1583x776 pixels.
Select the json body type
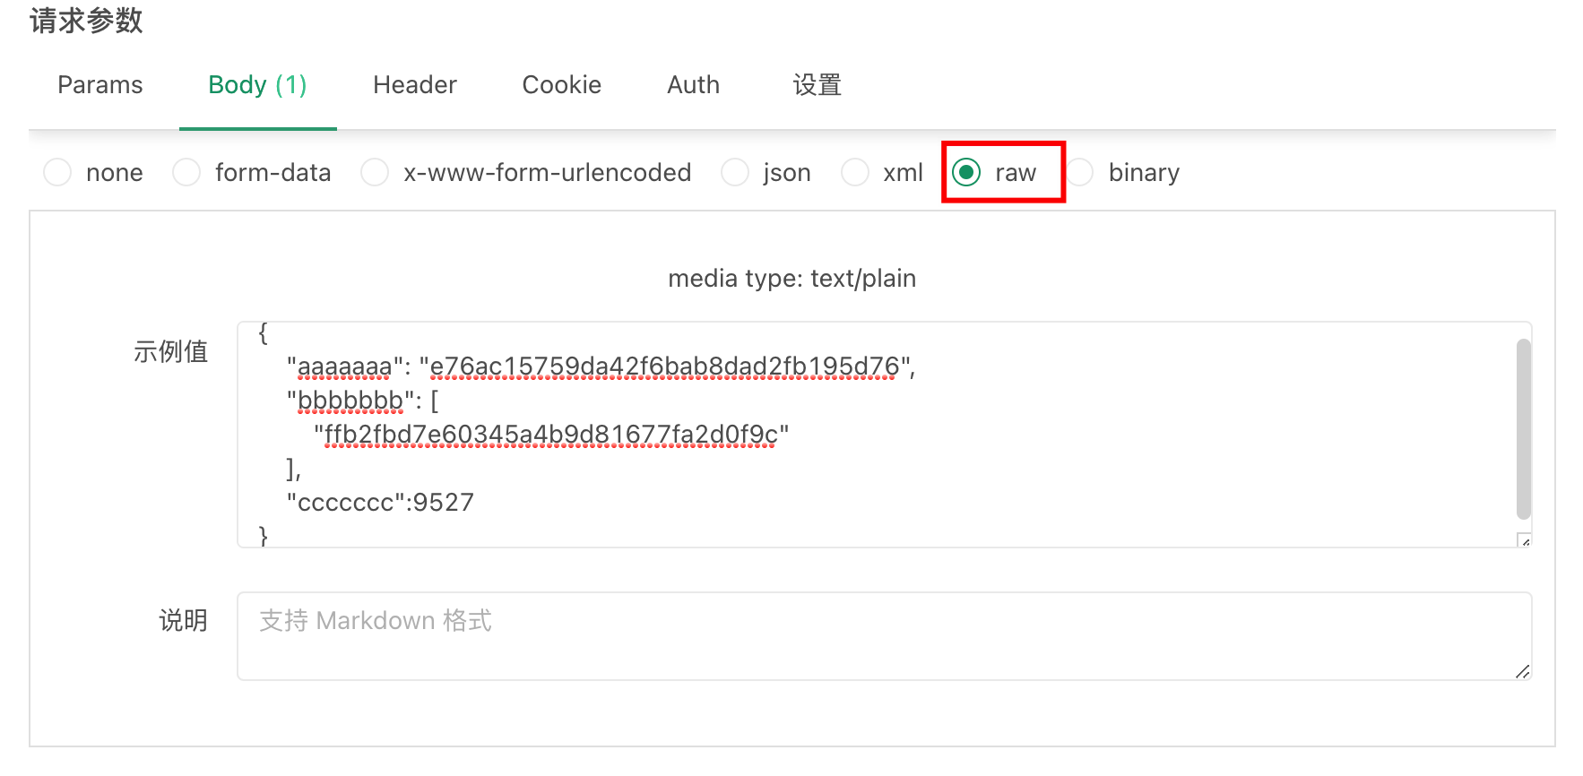pyautogui.click(x=735, y=172)
